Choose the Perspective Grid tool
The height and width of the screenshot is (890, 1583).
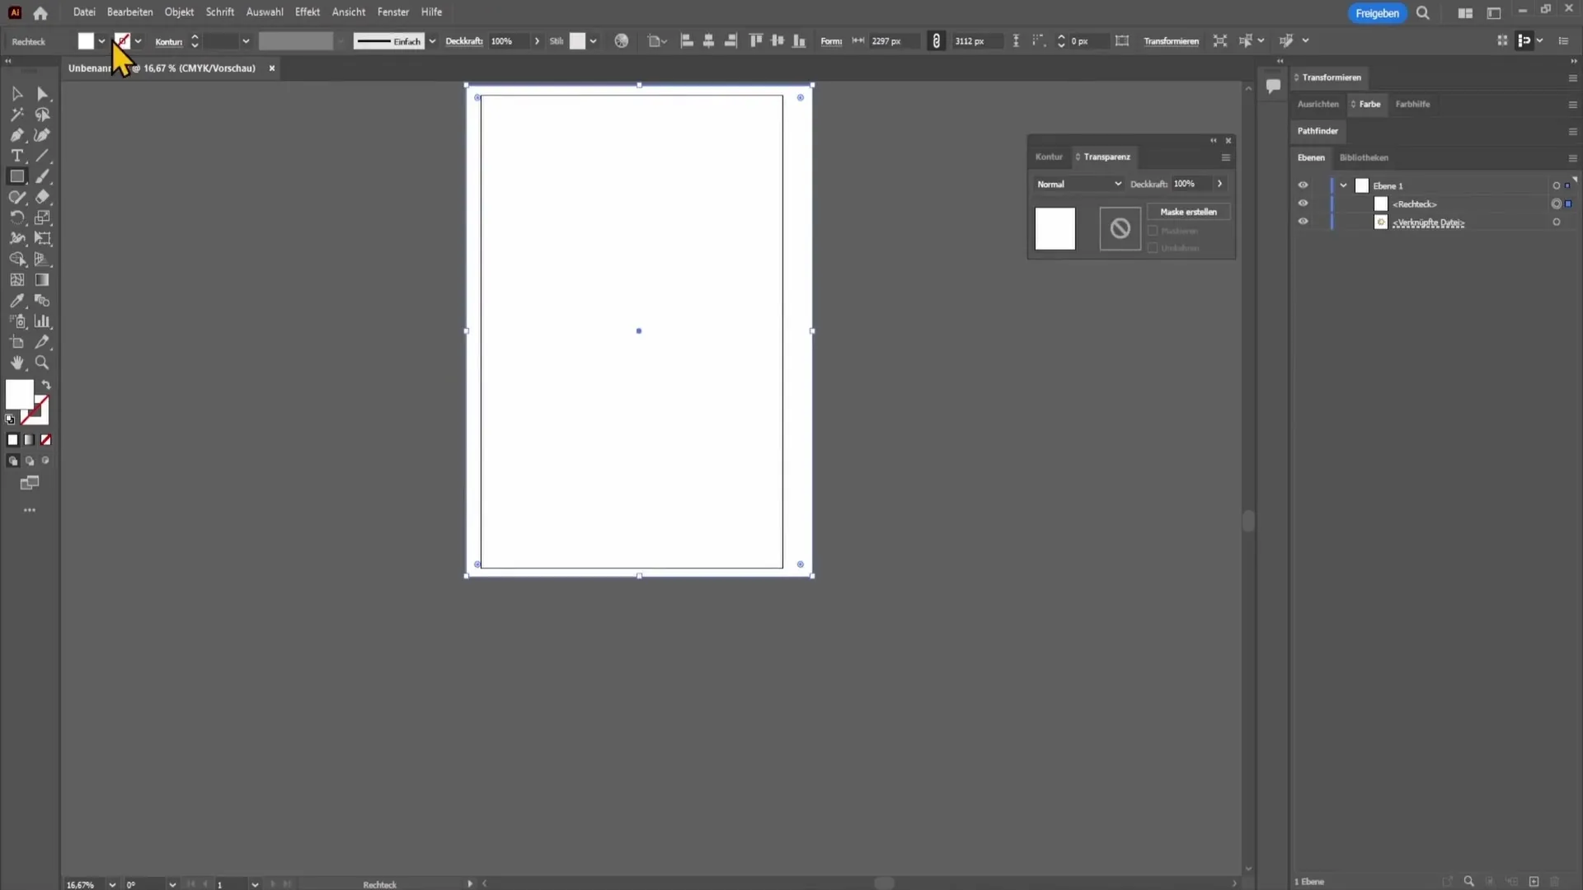43,259
